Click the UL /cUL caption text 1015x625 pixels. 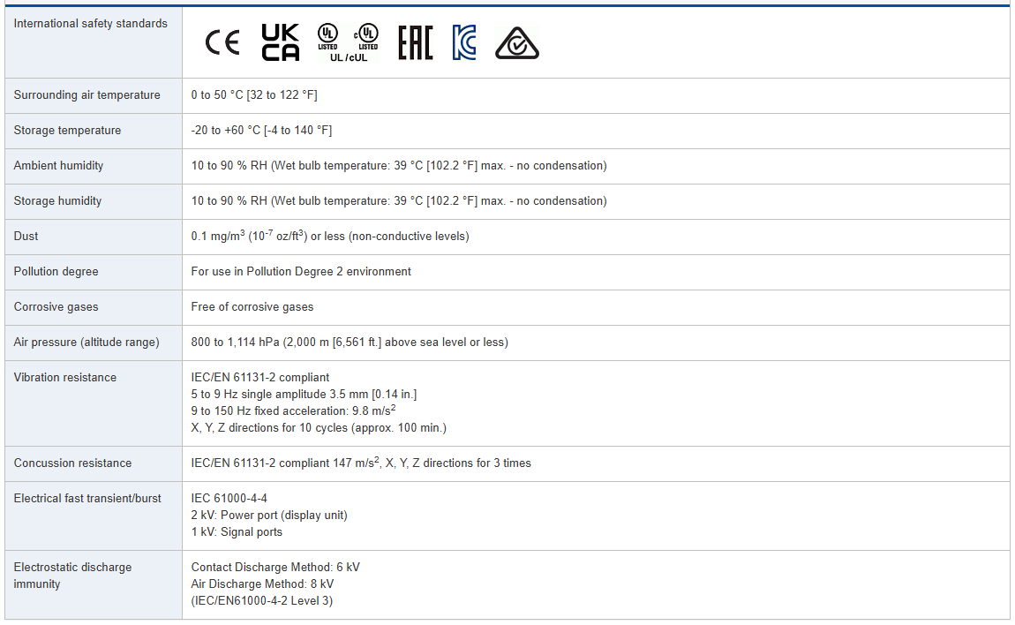pos(347,57)
